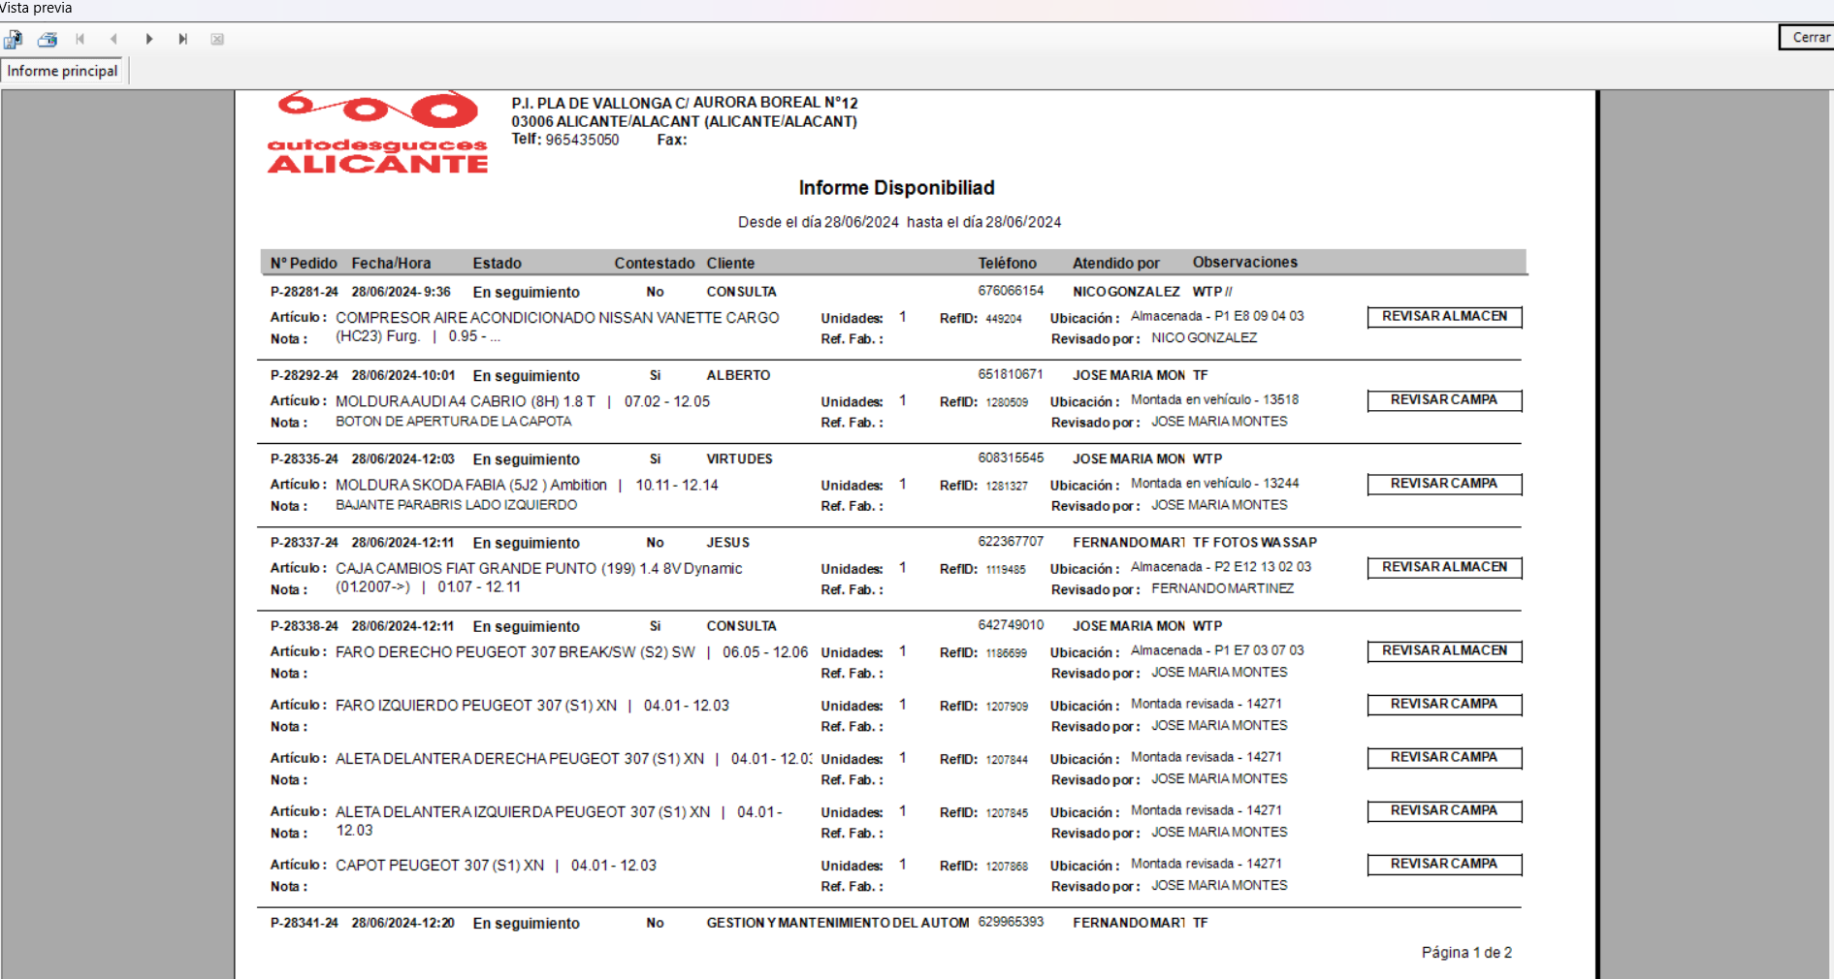Go to the previous page
1834x979 pixels.
click(114, 39)
